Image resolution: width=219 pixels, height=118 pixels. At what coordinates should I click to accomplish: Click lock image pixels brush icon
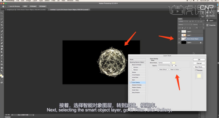[185, 28]
